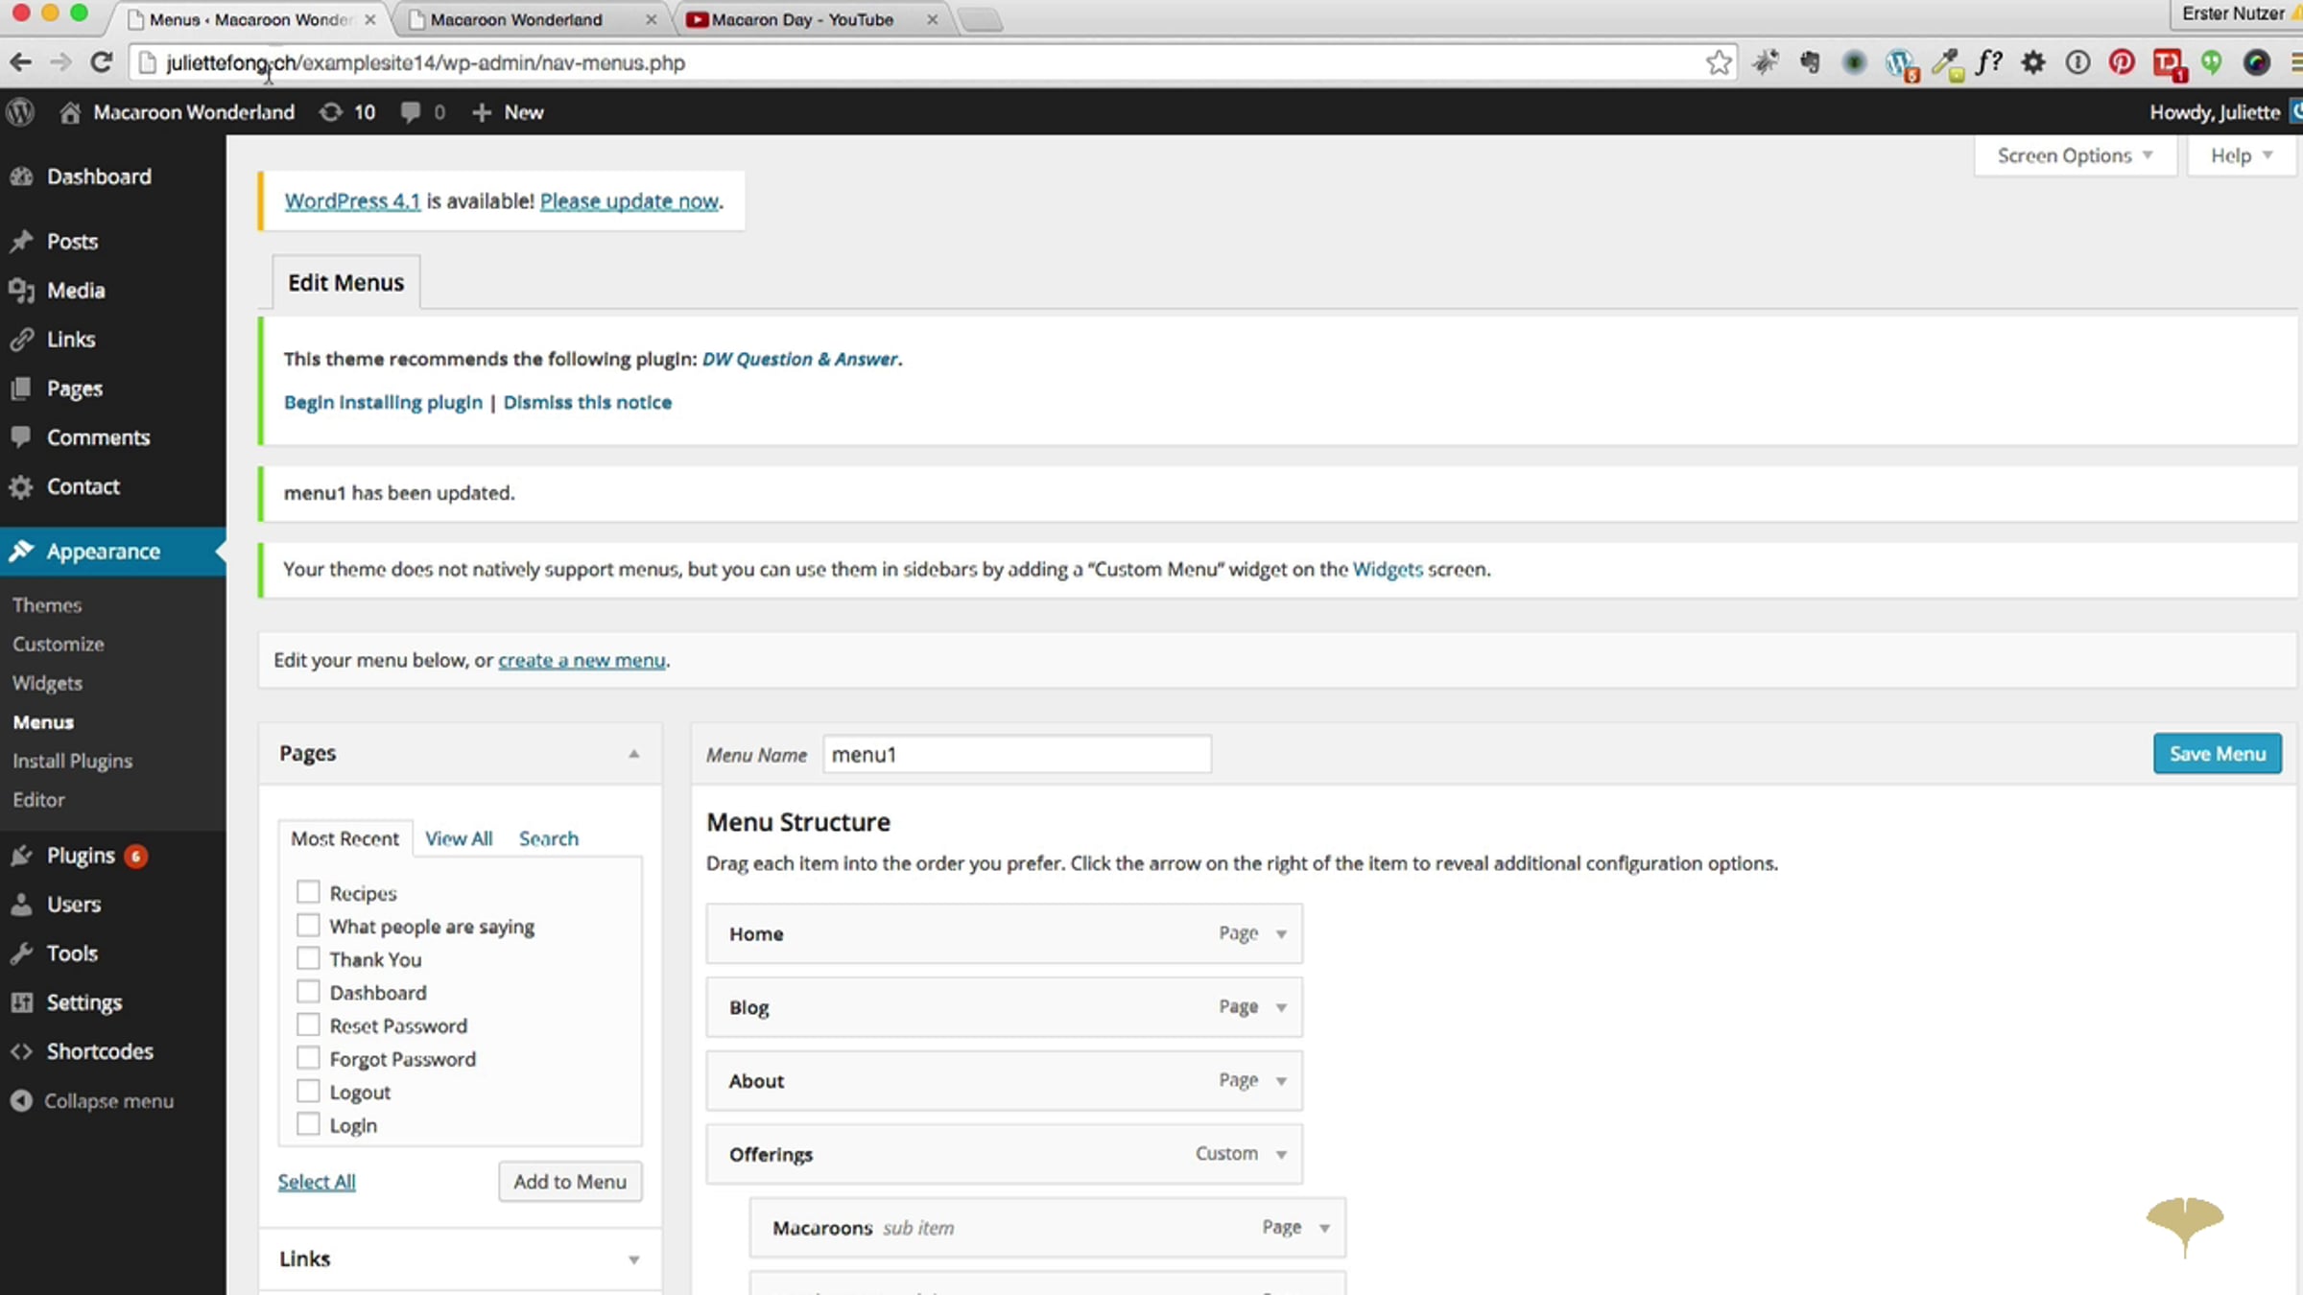Click the create a new menu link
This screenshot has height=1295, width=2303.
[582, 660]
